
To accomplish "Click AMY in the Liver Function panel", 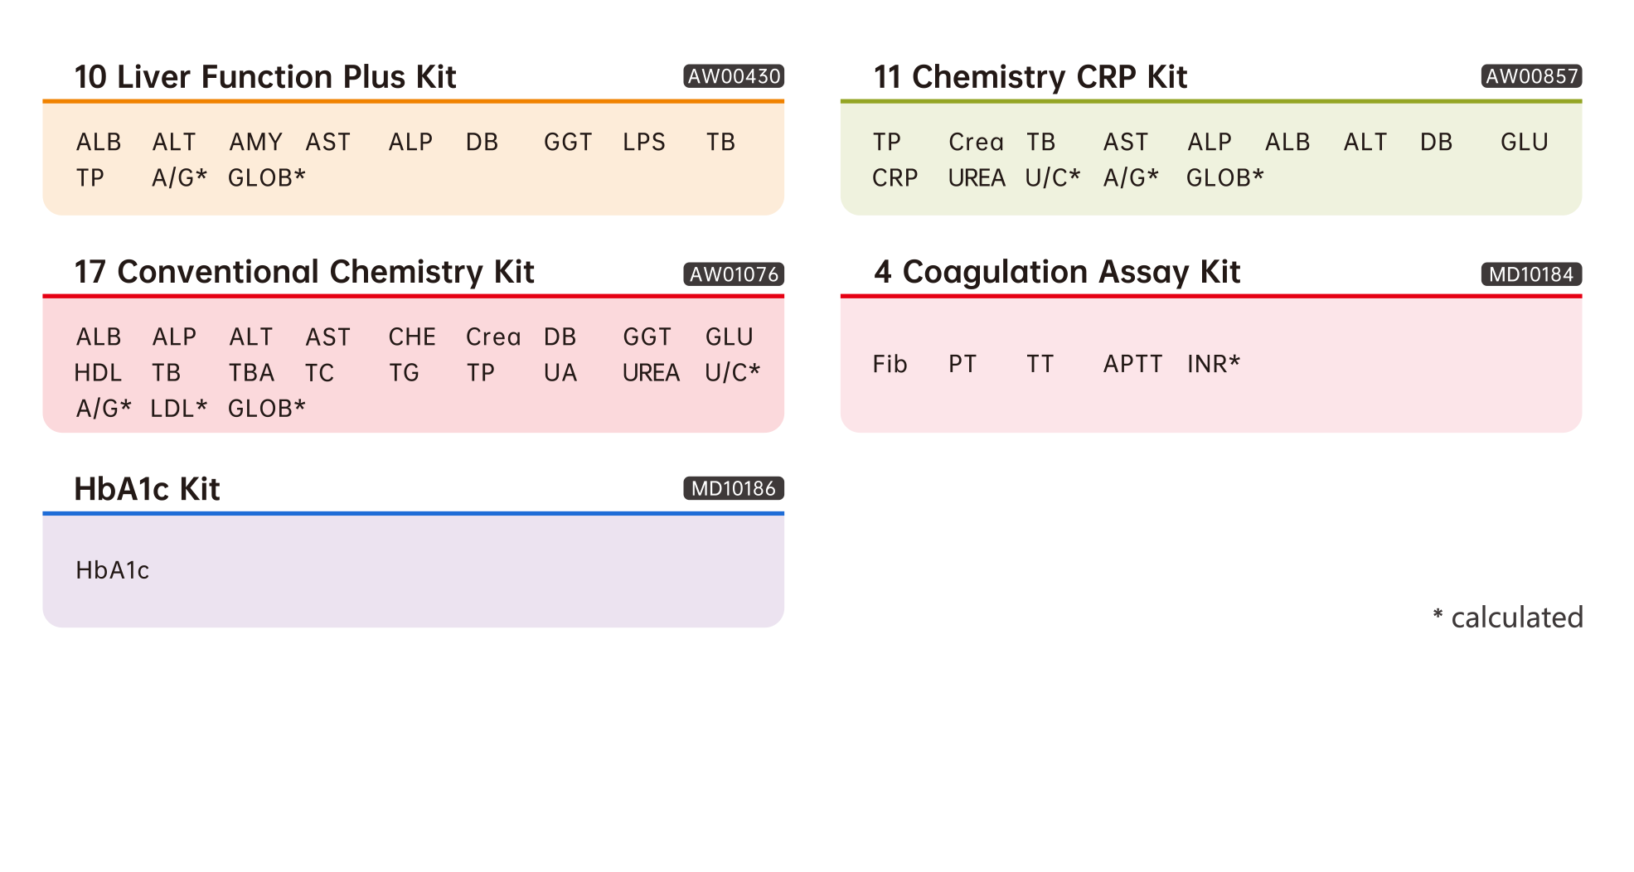I will tap(255, 143).
